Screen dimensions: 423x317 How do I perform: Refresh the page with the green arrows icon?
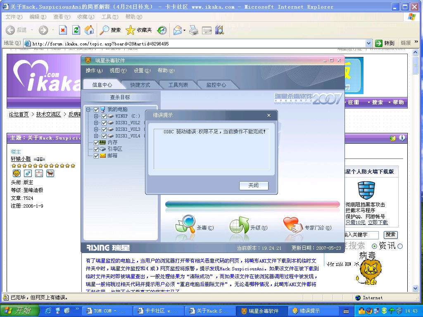76,30
